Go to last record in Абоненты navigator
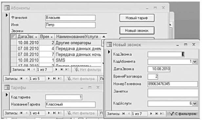 pos(54,79)
